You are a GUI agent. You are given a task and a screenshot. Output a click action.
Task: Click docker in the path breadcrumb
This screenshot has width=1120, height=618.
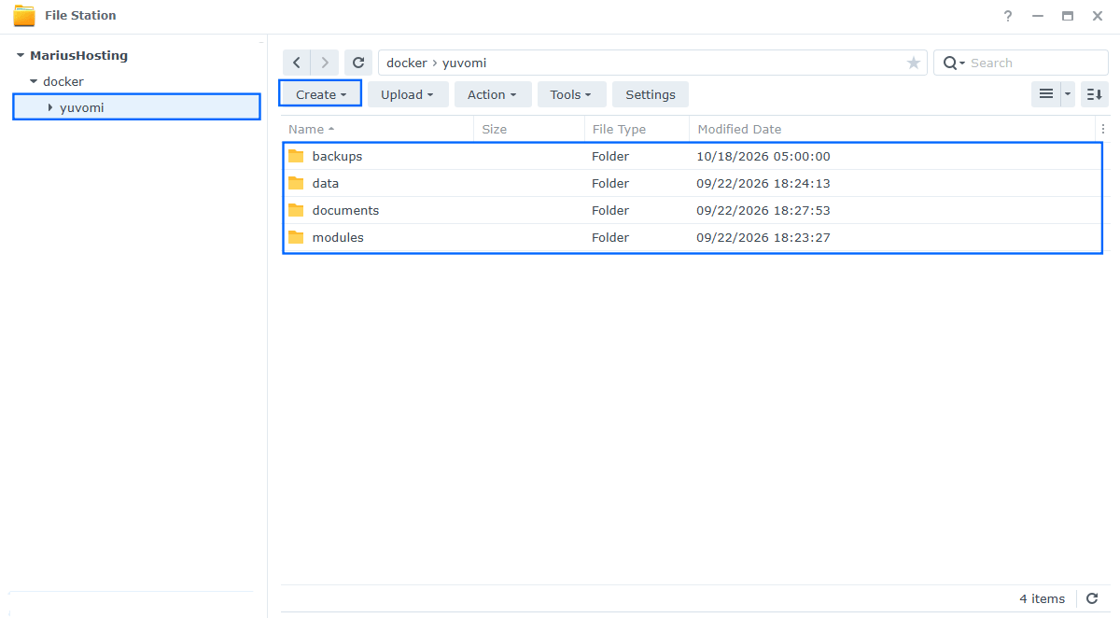pos(407,63)
